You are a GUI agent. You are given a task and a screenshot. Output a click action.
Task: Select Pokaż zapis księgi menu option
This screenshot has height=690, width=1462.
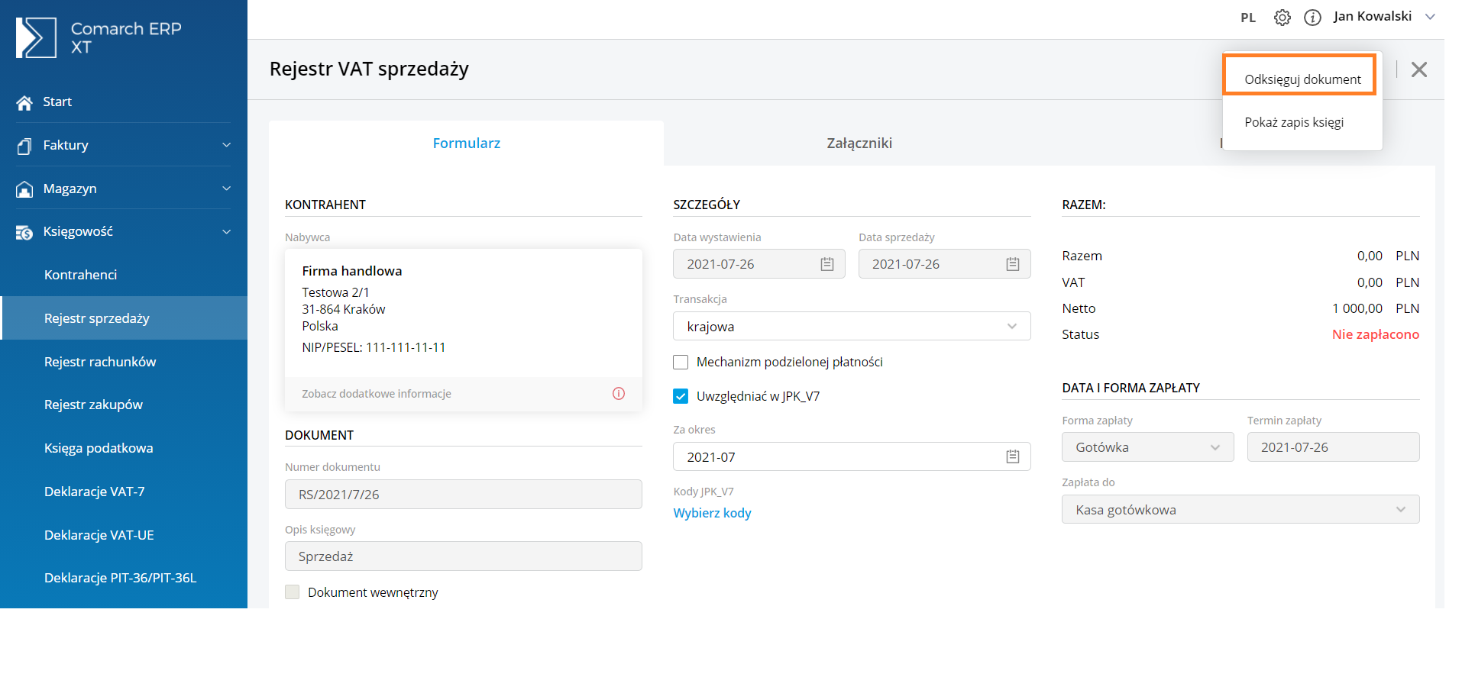(x=1294, y=122)
